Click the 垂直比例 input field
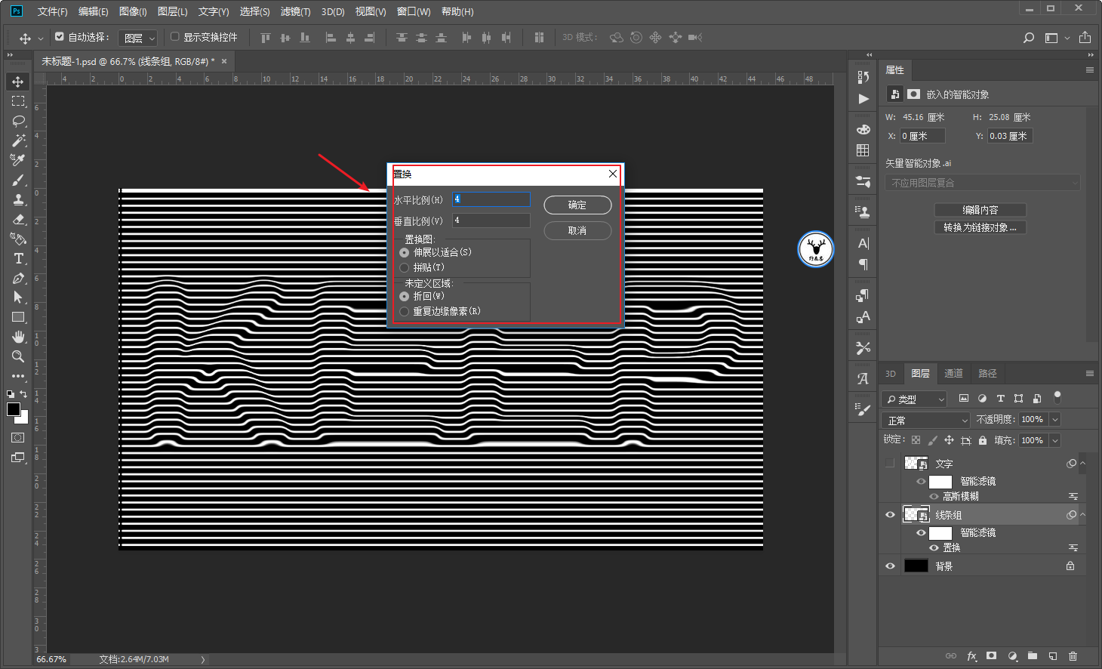 pyautogui.click(x=491, y=220)
